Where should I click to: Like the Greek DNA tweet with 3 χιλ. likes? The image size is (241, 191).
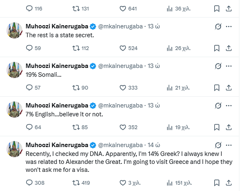point(123,183)
